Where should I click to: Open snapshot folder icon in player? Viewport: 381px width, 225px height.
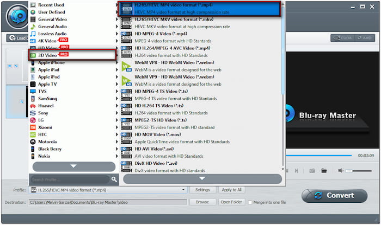(x=324, y=171)
